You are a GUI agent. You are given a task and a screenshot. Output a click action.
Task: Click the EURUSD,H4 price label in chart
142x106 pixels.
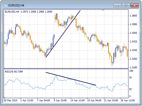(29, 12)
